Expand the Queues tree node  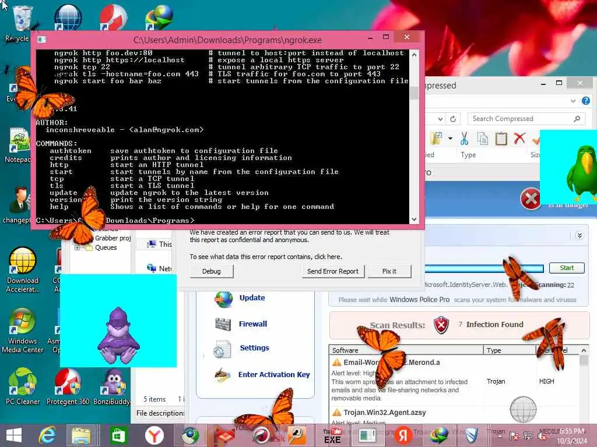(77, 248)
